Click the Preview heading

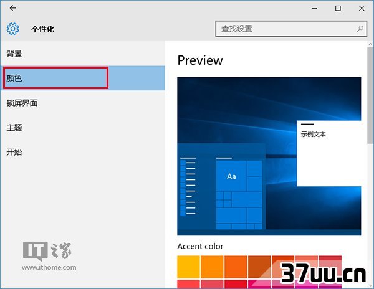(200, 60)
